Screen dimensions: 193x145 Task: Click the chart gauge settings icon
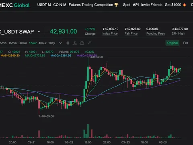coord(82,43)
